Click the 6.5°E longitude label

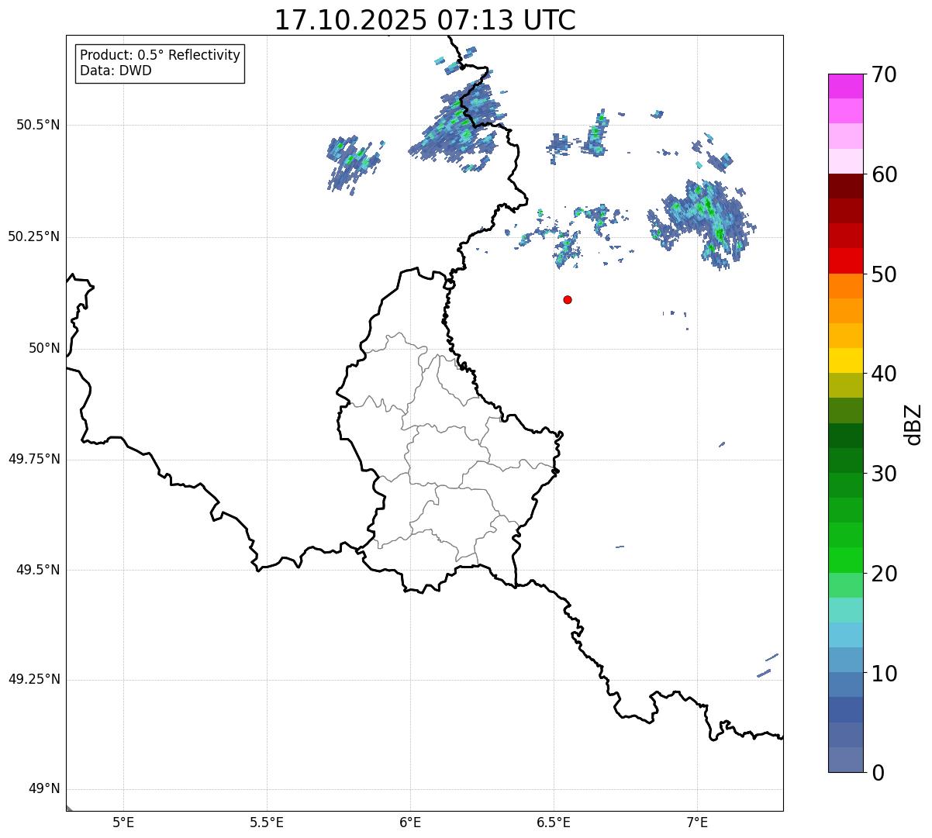(x=554, y=822)
